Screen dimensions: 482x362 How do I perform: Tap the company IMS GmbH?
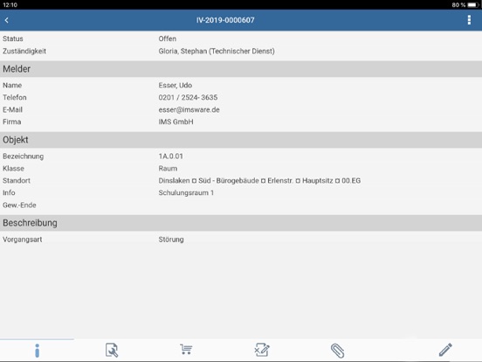176,122
